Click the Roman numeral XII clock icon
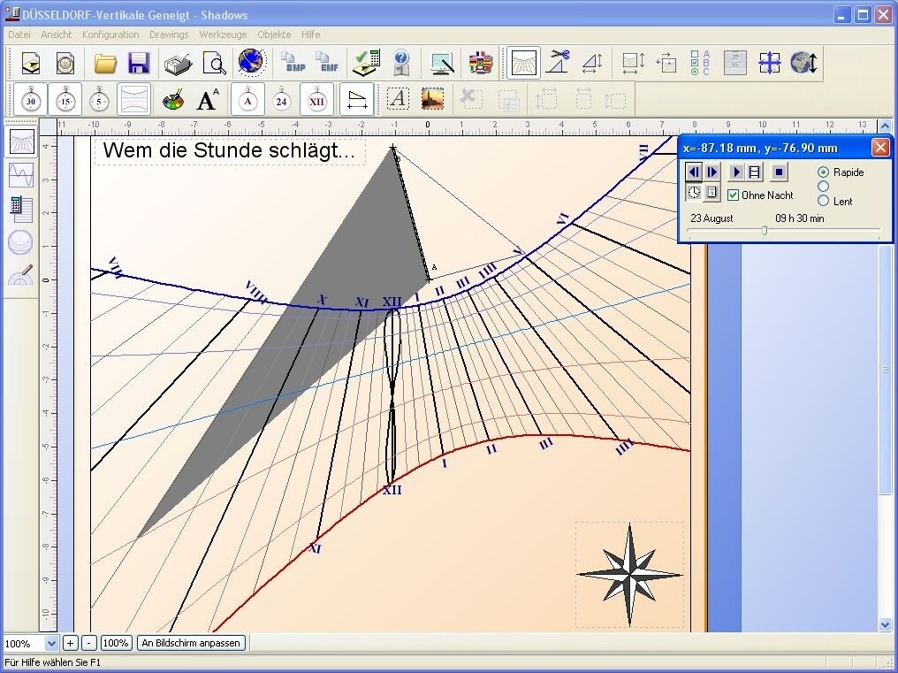Image resolution: width=898 pixels, height=673 pixels. click(316, 100)
